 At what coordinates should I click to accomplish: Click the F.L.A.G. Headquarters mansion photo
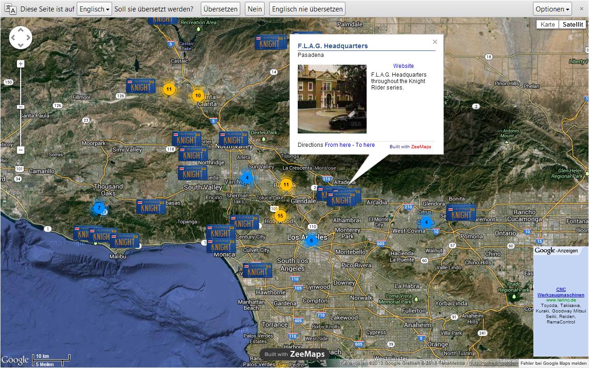pos(332,99)
